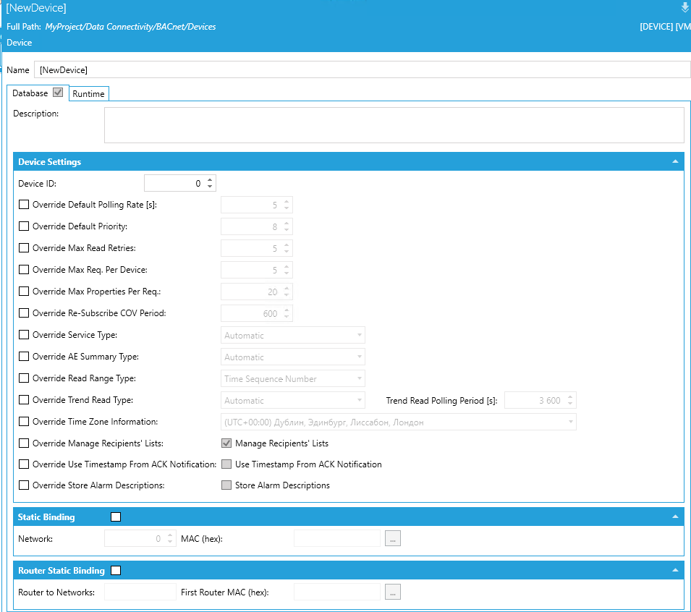Image resolution: width=691 pixels, height=612 pixels.
Task: Enable the Static Binding checkbox
Action: click(116, 517)
